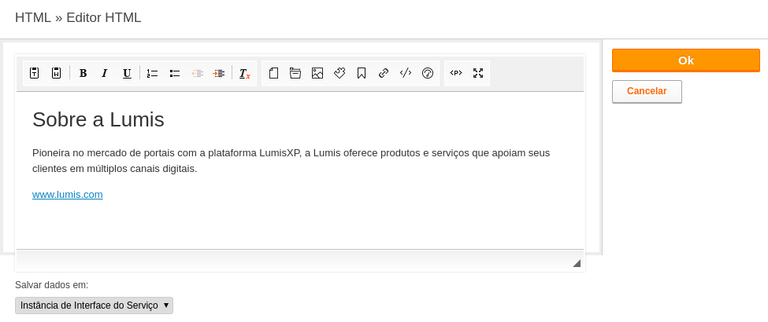Maximize the editor with expand icon
Viewport: 768px width, 322px height.
pyautogui.click(x=478, y=73)
